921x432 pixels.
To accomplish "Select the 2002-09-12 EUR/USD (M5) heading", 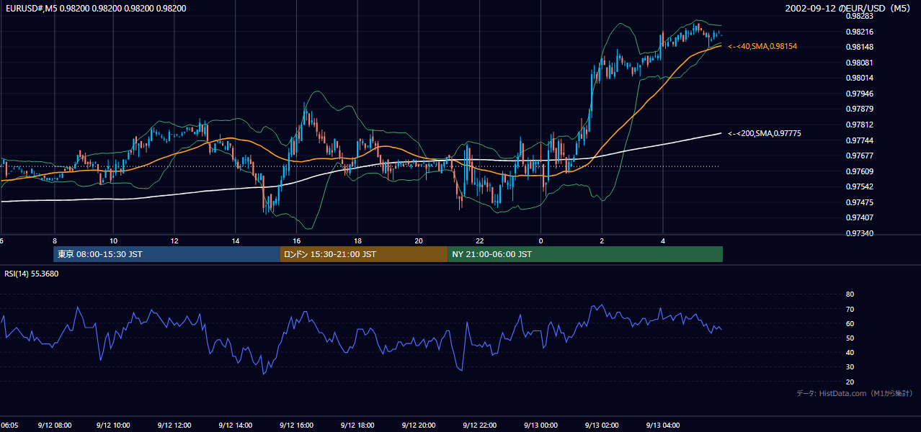I will point(849,9).
